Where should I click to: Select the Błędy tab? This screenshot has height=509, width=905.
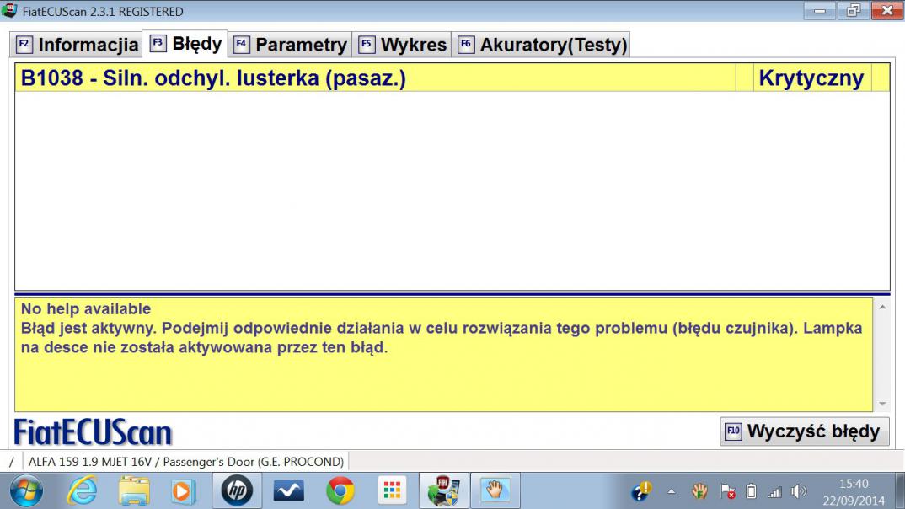point(185,43)
